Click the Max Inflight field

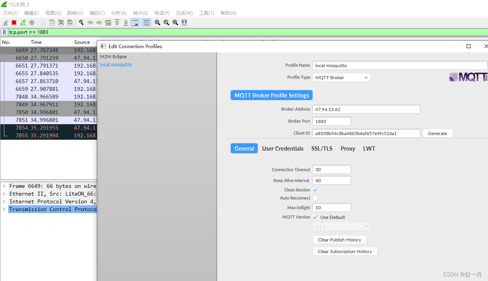pos(332,208)
